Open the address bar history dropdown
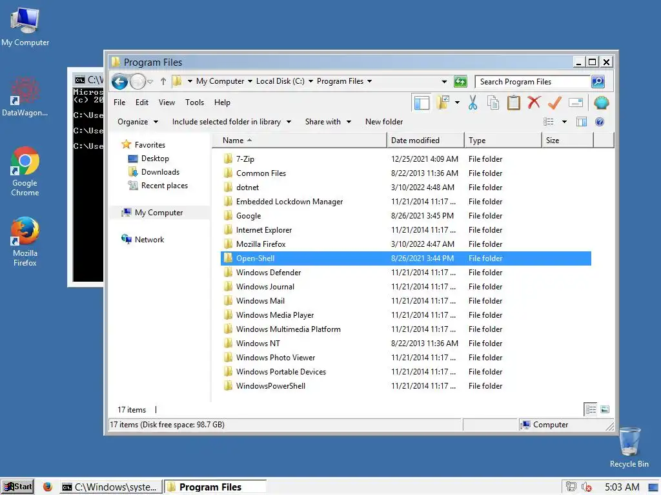 click(x=444, y=81)
